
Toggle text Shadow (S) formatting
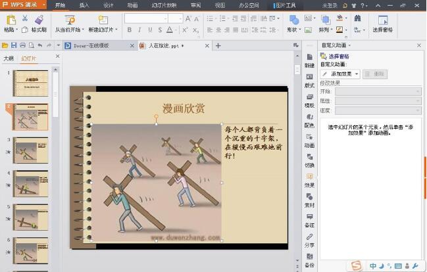coord(160,30)
